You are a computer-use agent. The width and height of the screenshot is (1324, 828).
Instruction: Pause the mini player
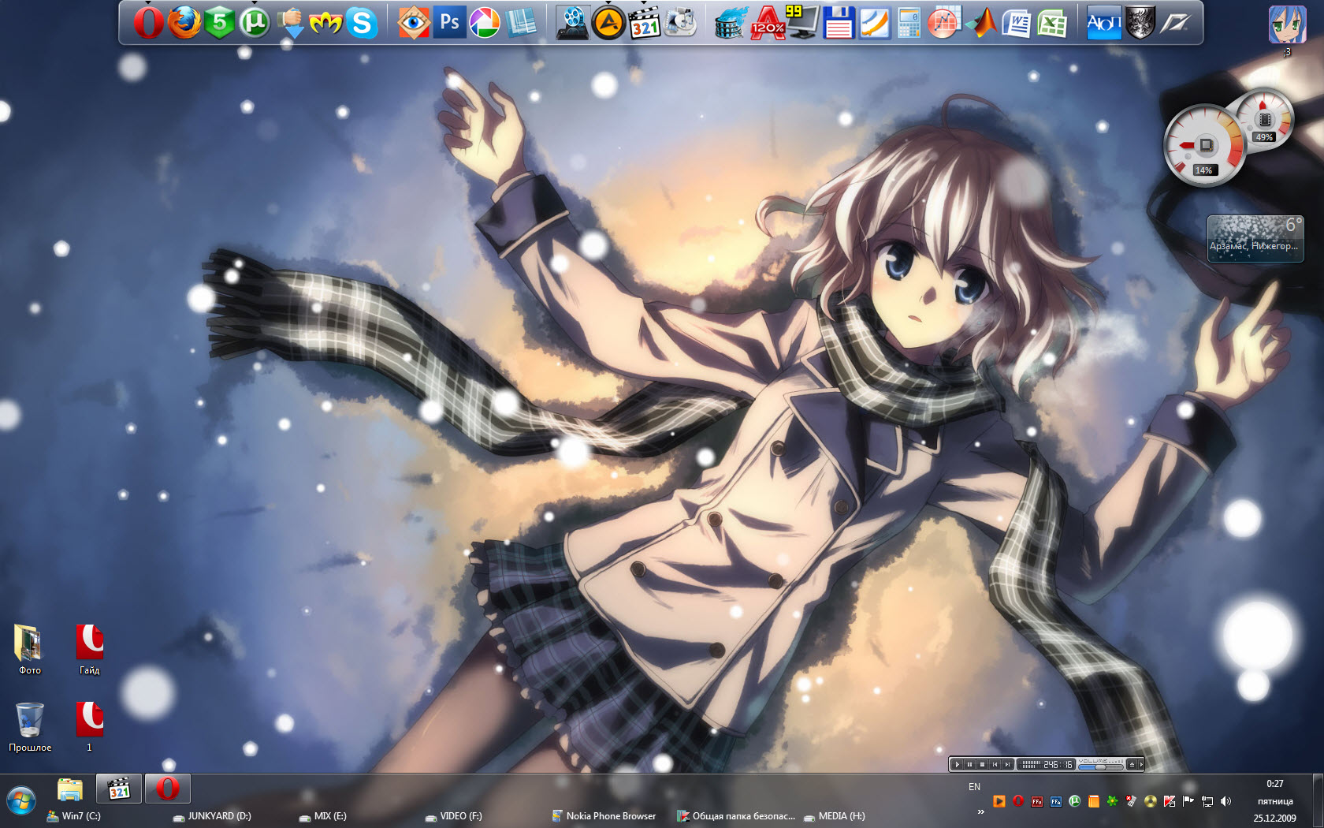pyautogui.click(x=969, y=764)
